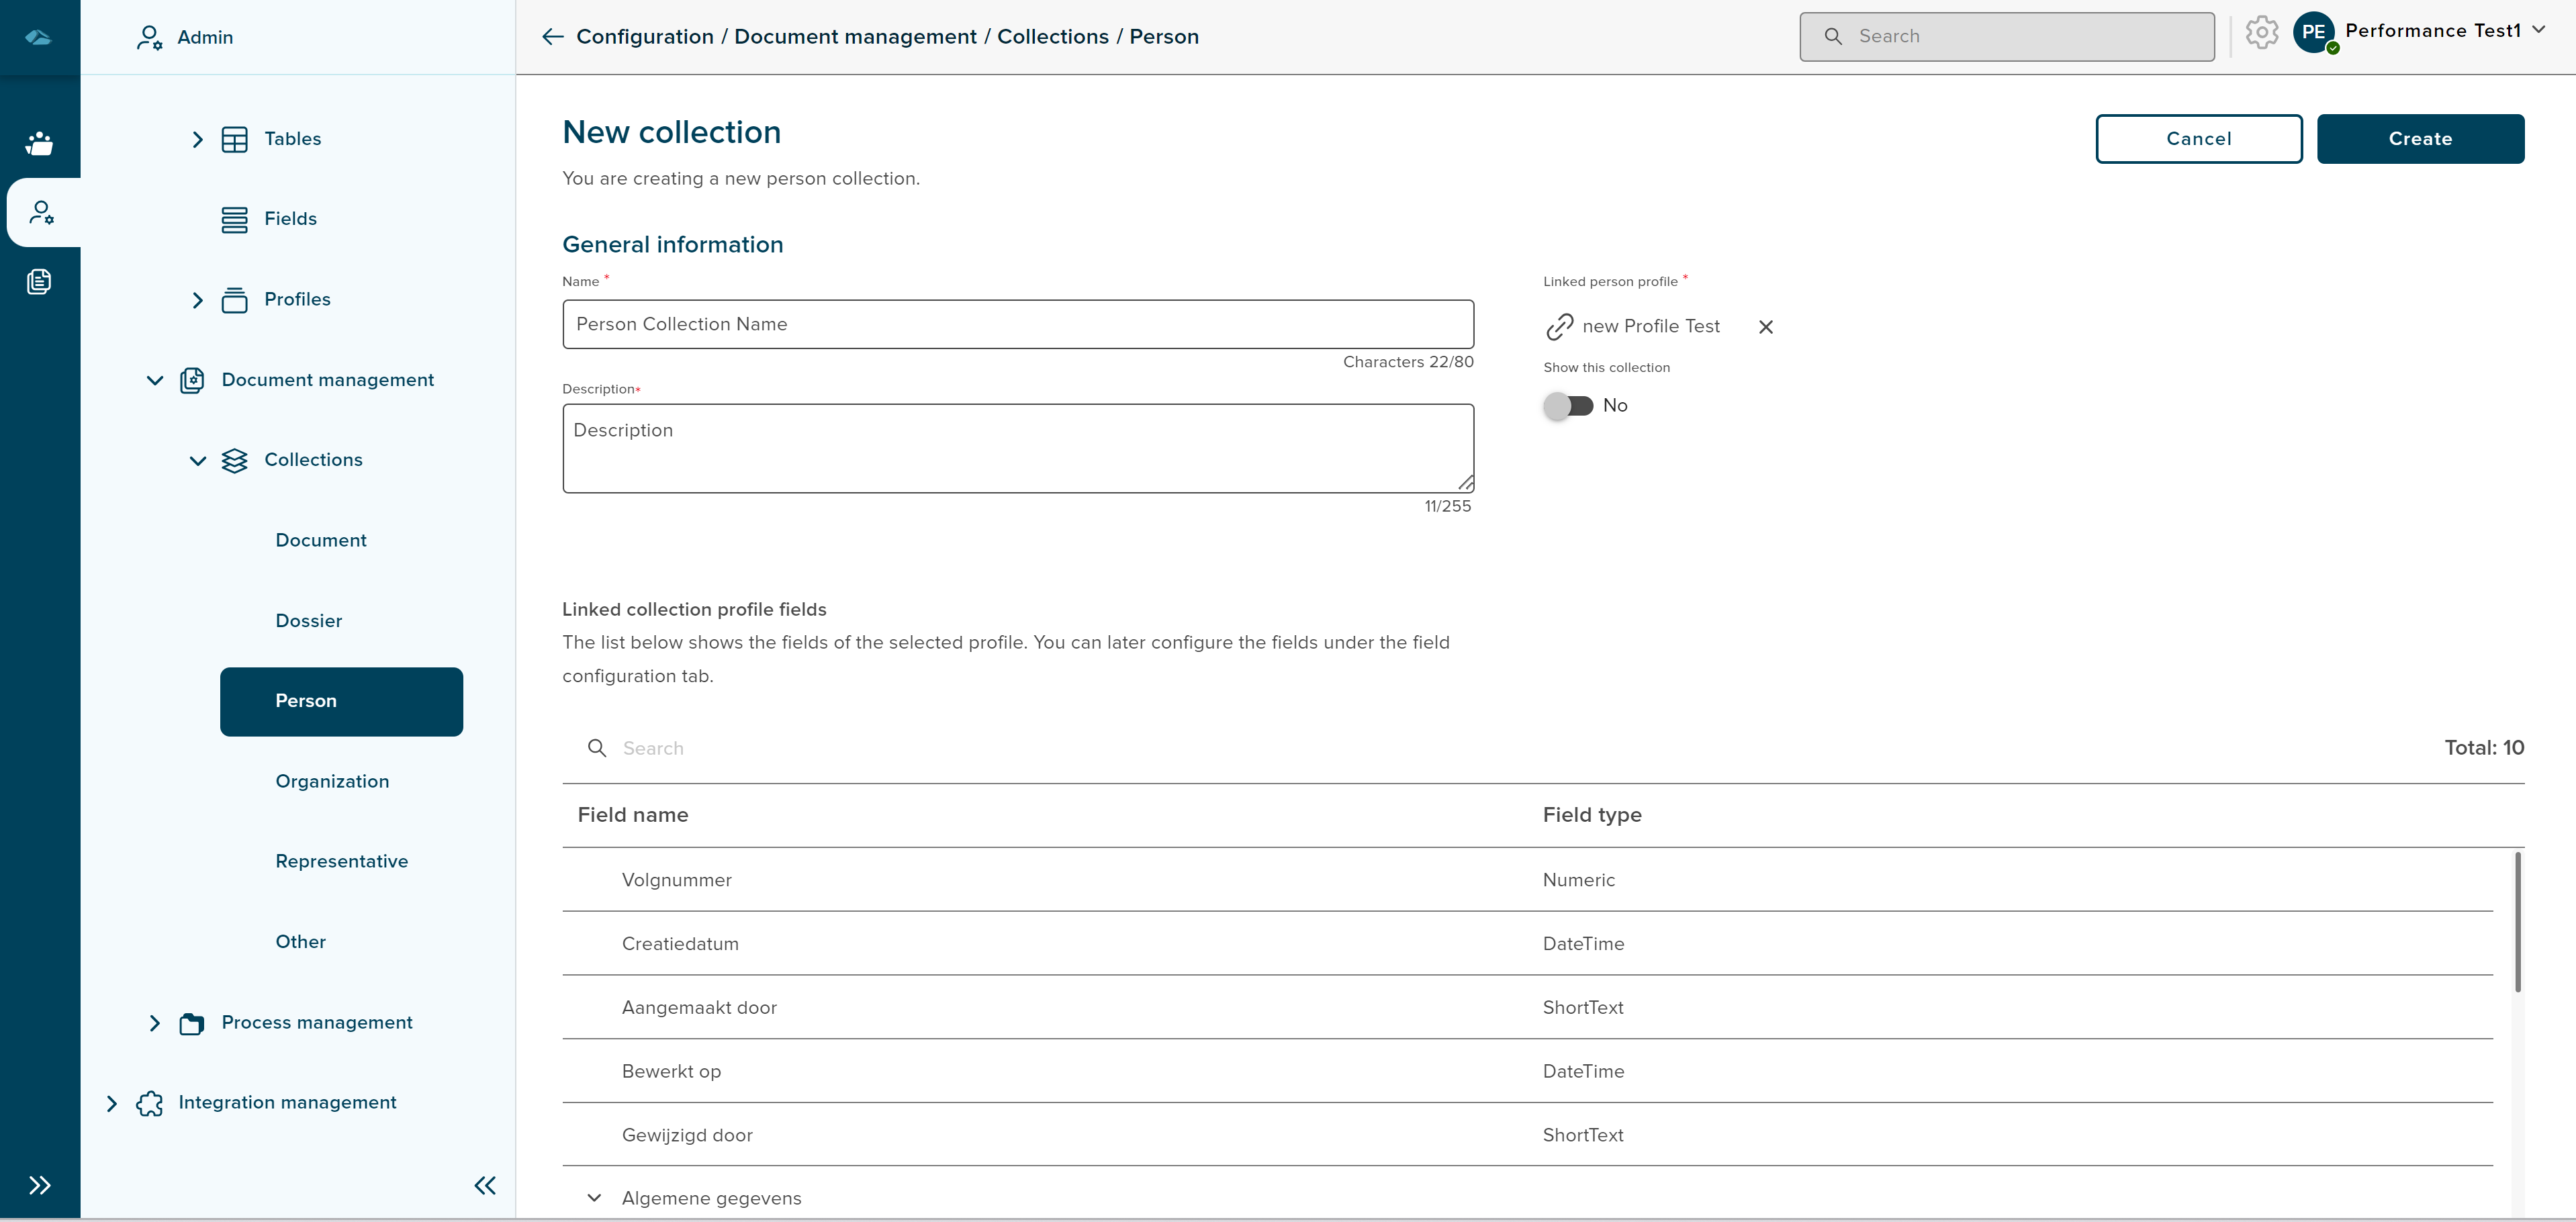Click the app logo at top left

[x=39, y=37]
